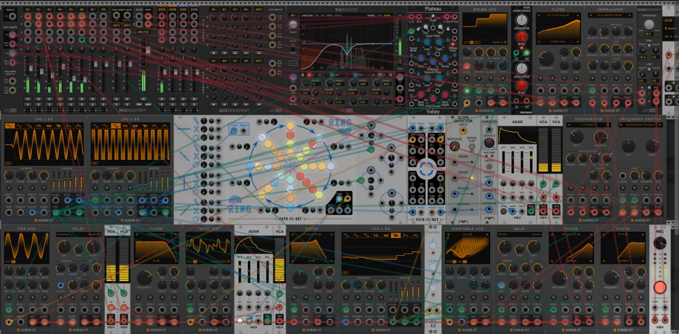Select step sequencer shape on bottom-row LFO x EG

coord(416,235)
